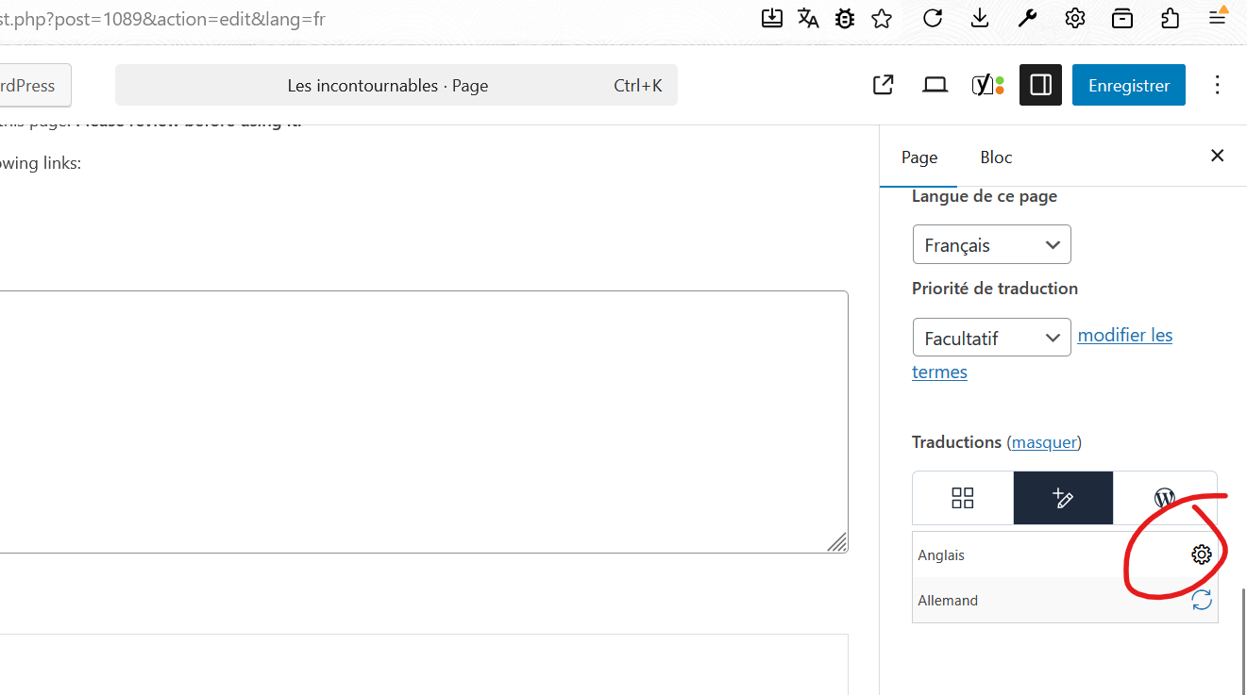Image resolution: width=1247 pixels, height=695 pixels.
Task: Select the grid view translation mode
Action: 962,498
